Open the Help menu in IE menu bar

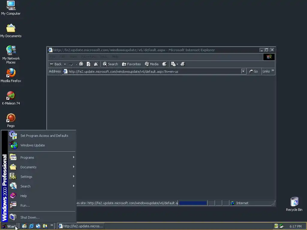(115, 57)
